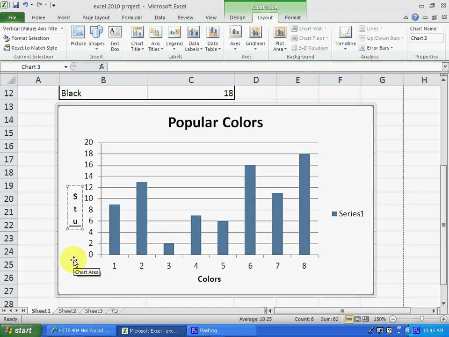The height and width of the screenshot is (337, 449).
Task: Click the Gridlines icon
Action: tap(255, 38)
